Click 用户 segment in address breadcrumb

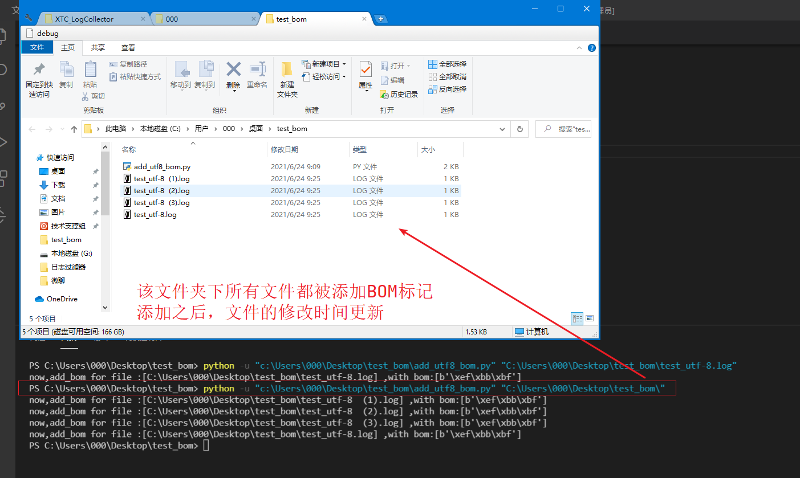202,129
